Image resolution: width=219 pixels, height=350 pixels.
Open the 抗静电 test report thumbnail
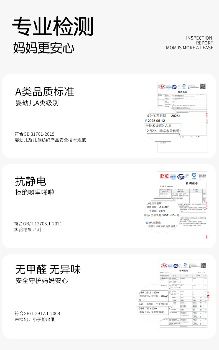click(x=182, y=207)
